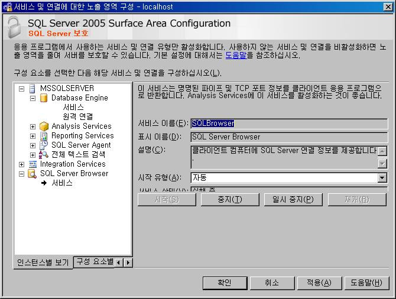Screen dimensions: 396x299
Task: Switch to the 구성 요소별 tab
Action: pyautogui.click(x=94, y=262)
